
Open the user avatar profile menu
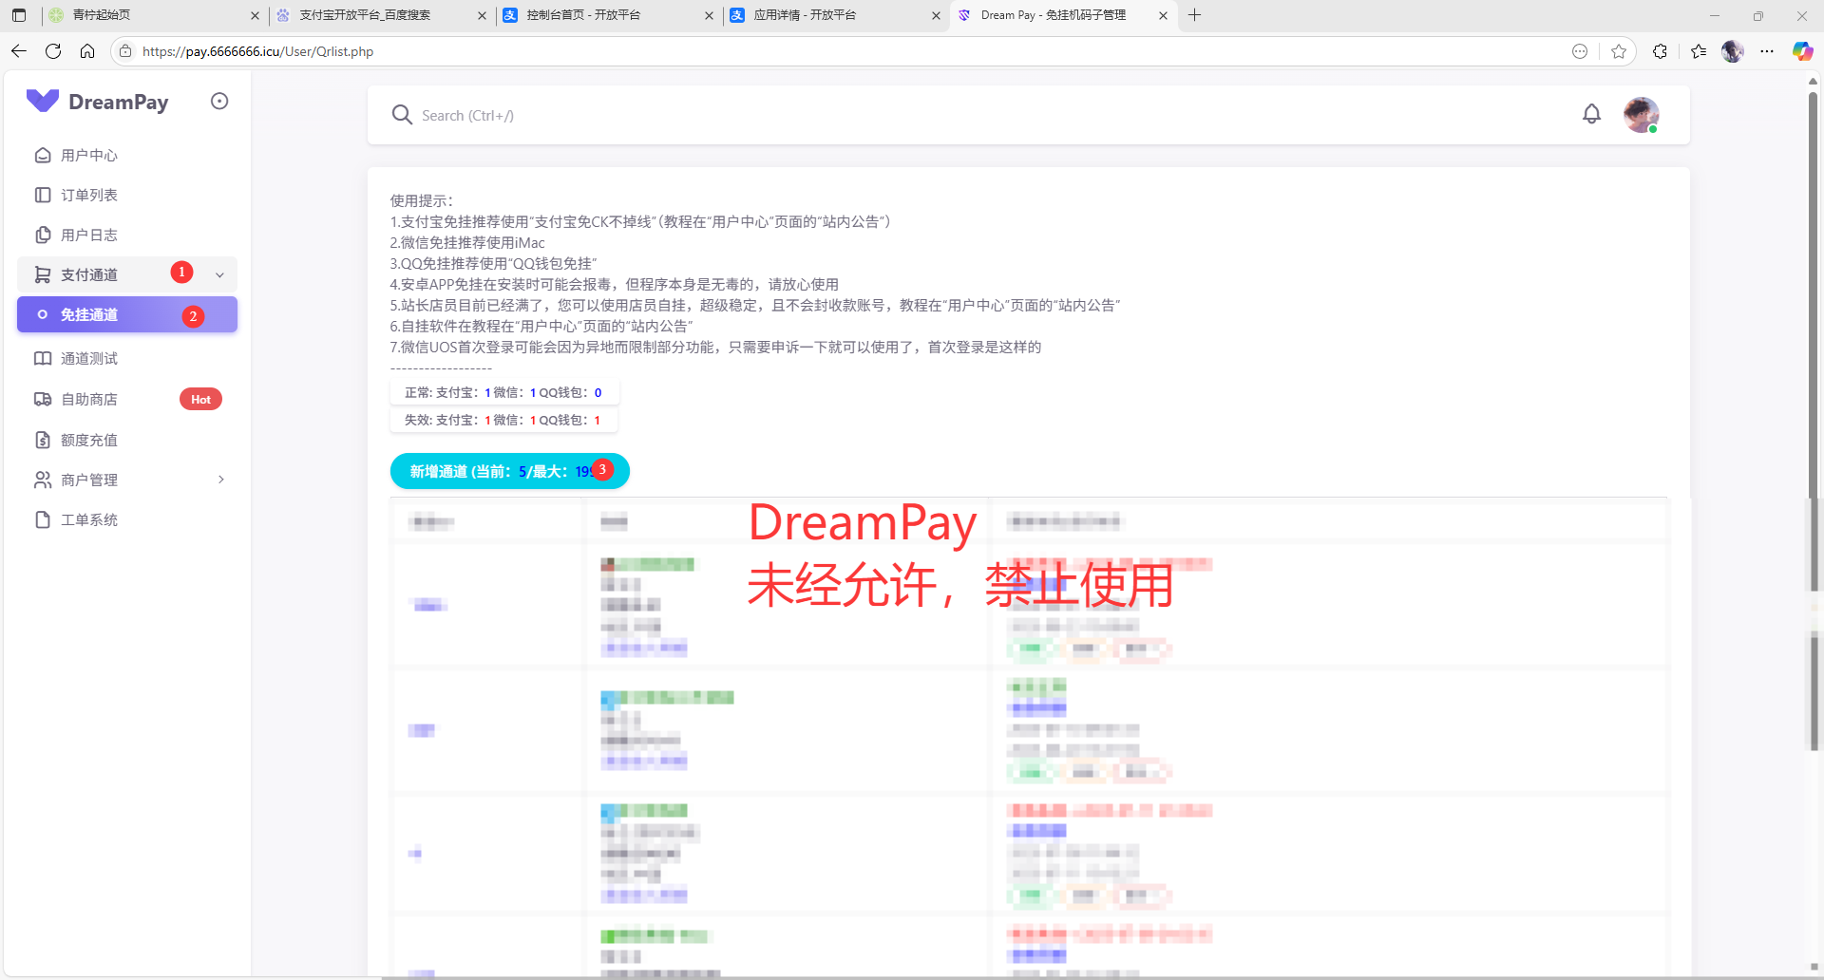point(1641,115)
